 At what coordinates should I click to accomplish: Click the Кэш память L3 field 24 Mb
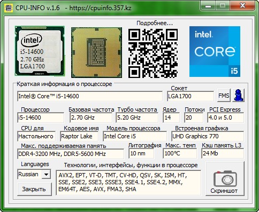point(223,153)
